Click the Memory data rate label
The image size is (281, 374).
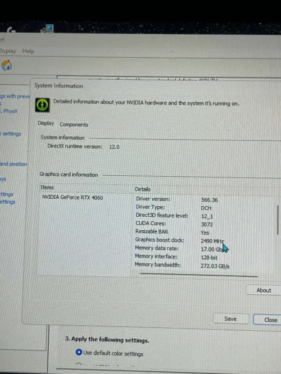pyautogui.click(x=157, y=248)
